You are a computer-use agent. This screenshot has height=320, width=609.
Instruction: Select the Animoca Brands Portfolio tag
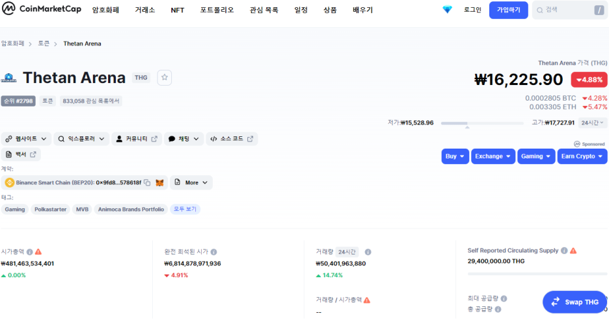pyautogui.click(x=131, y=209)
